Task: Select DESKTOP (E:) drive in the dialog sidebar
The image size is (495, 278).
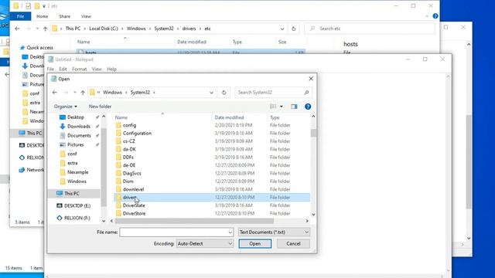Action: coord(77,205)
